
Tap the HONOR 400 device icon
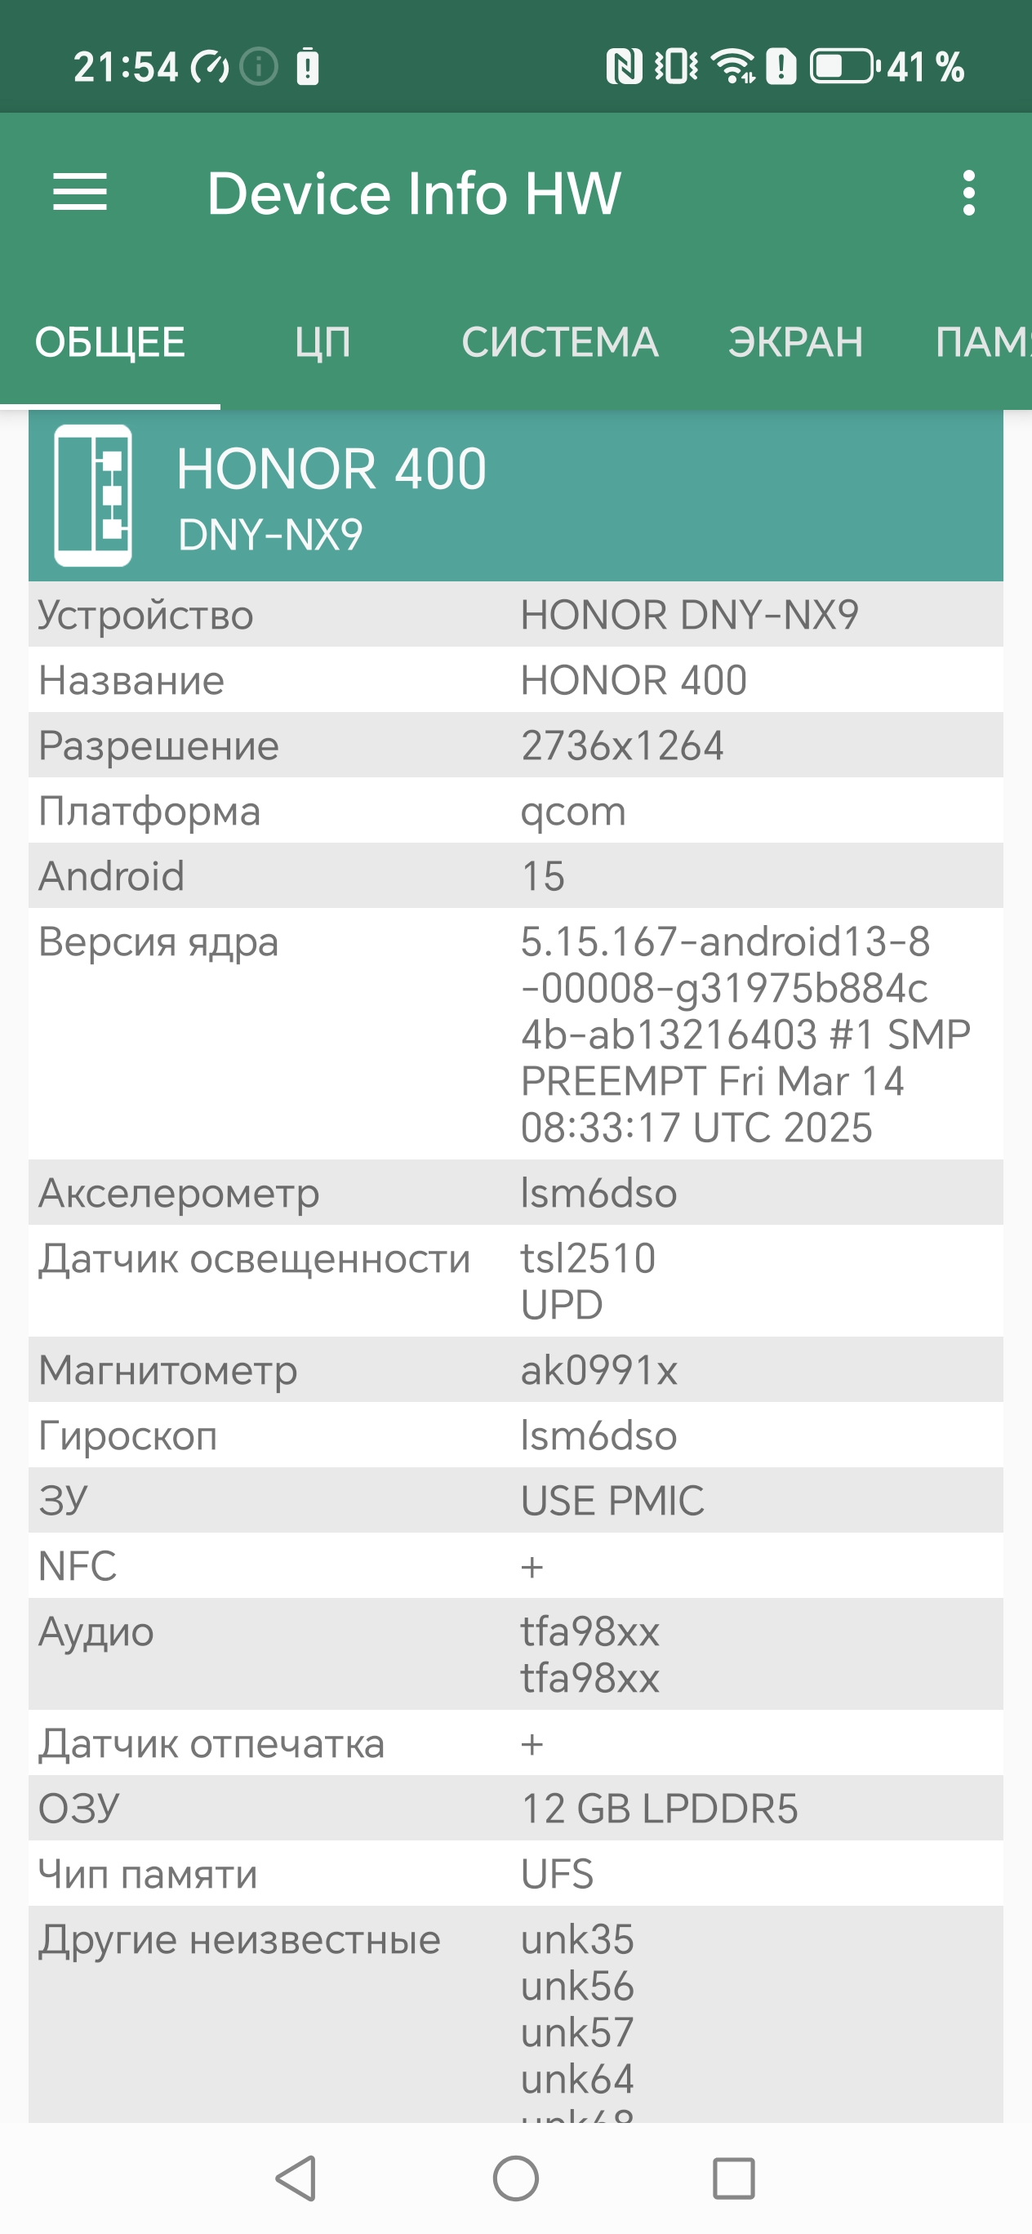click(94, 495)
